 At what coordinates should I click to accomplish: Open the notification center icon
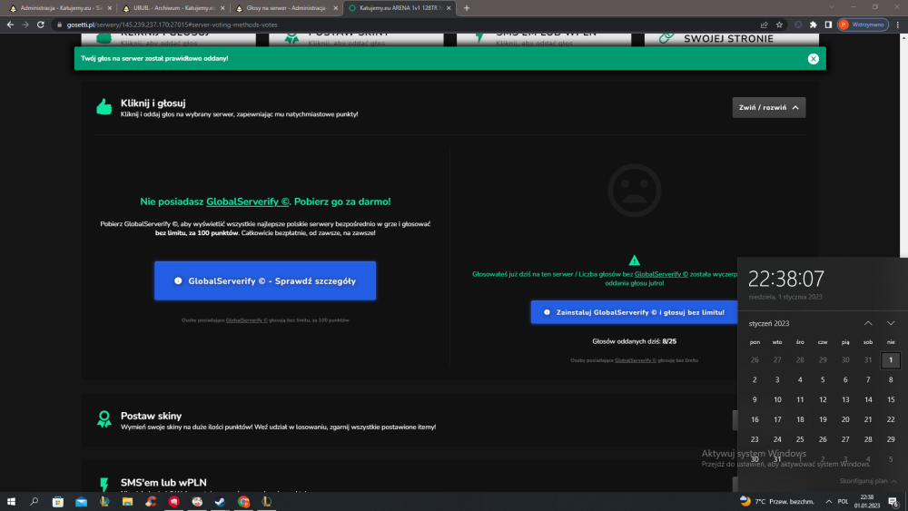tap(893, 502)
